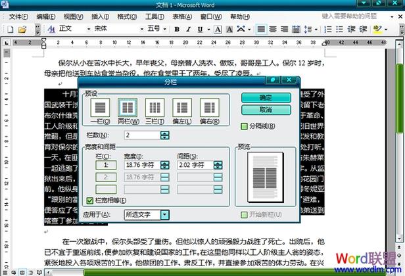Image resolution: width=405 pixels, height=276 pixels.
Task: Increase paragraph indent
Action: (x=363, y=29)
